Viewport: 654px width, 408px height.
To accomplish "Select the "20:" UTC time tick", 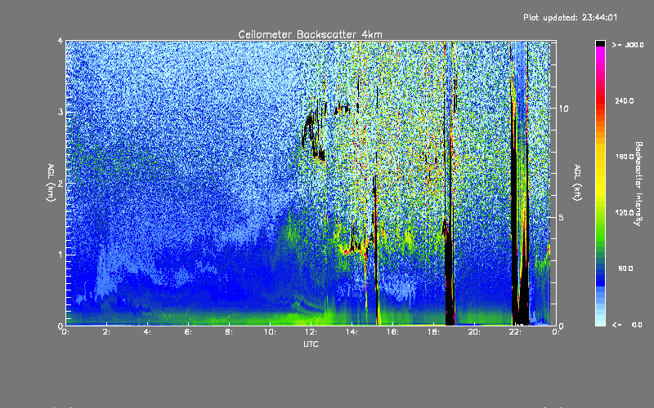I will pos(475,332).
